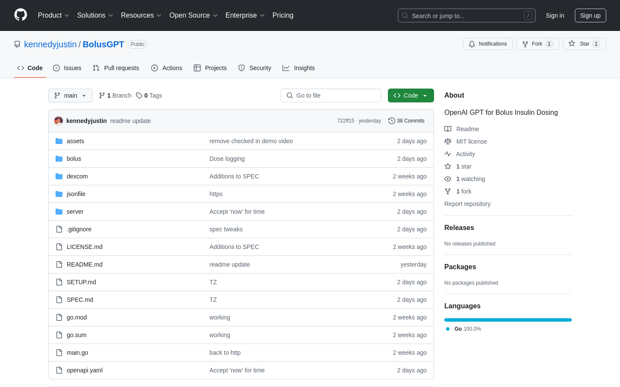Open 'remove checked in demo video' commit
This screenshot has width=620, height=387.
coord(251,141)
